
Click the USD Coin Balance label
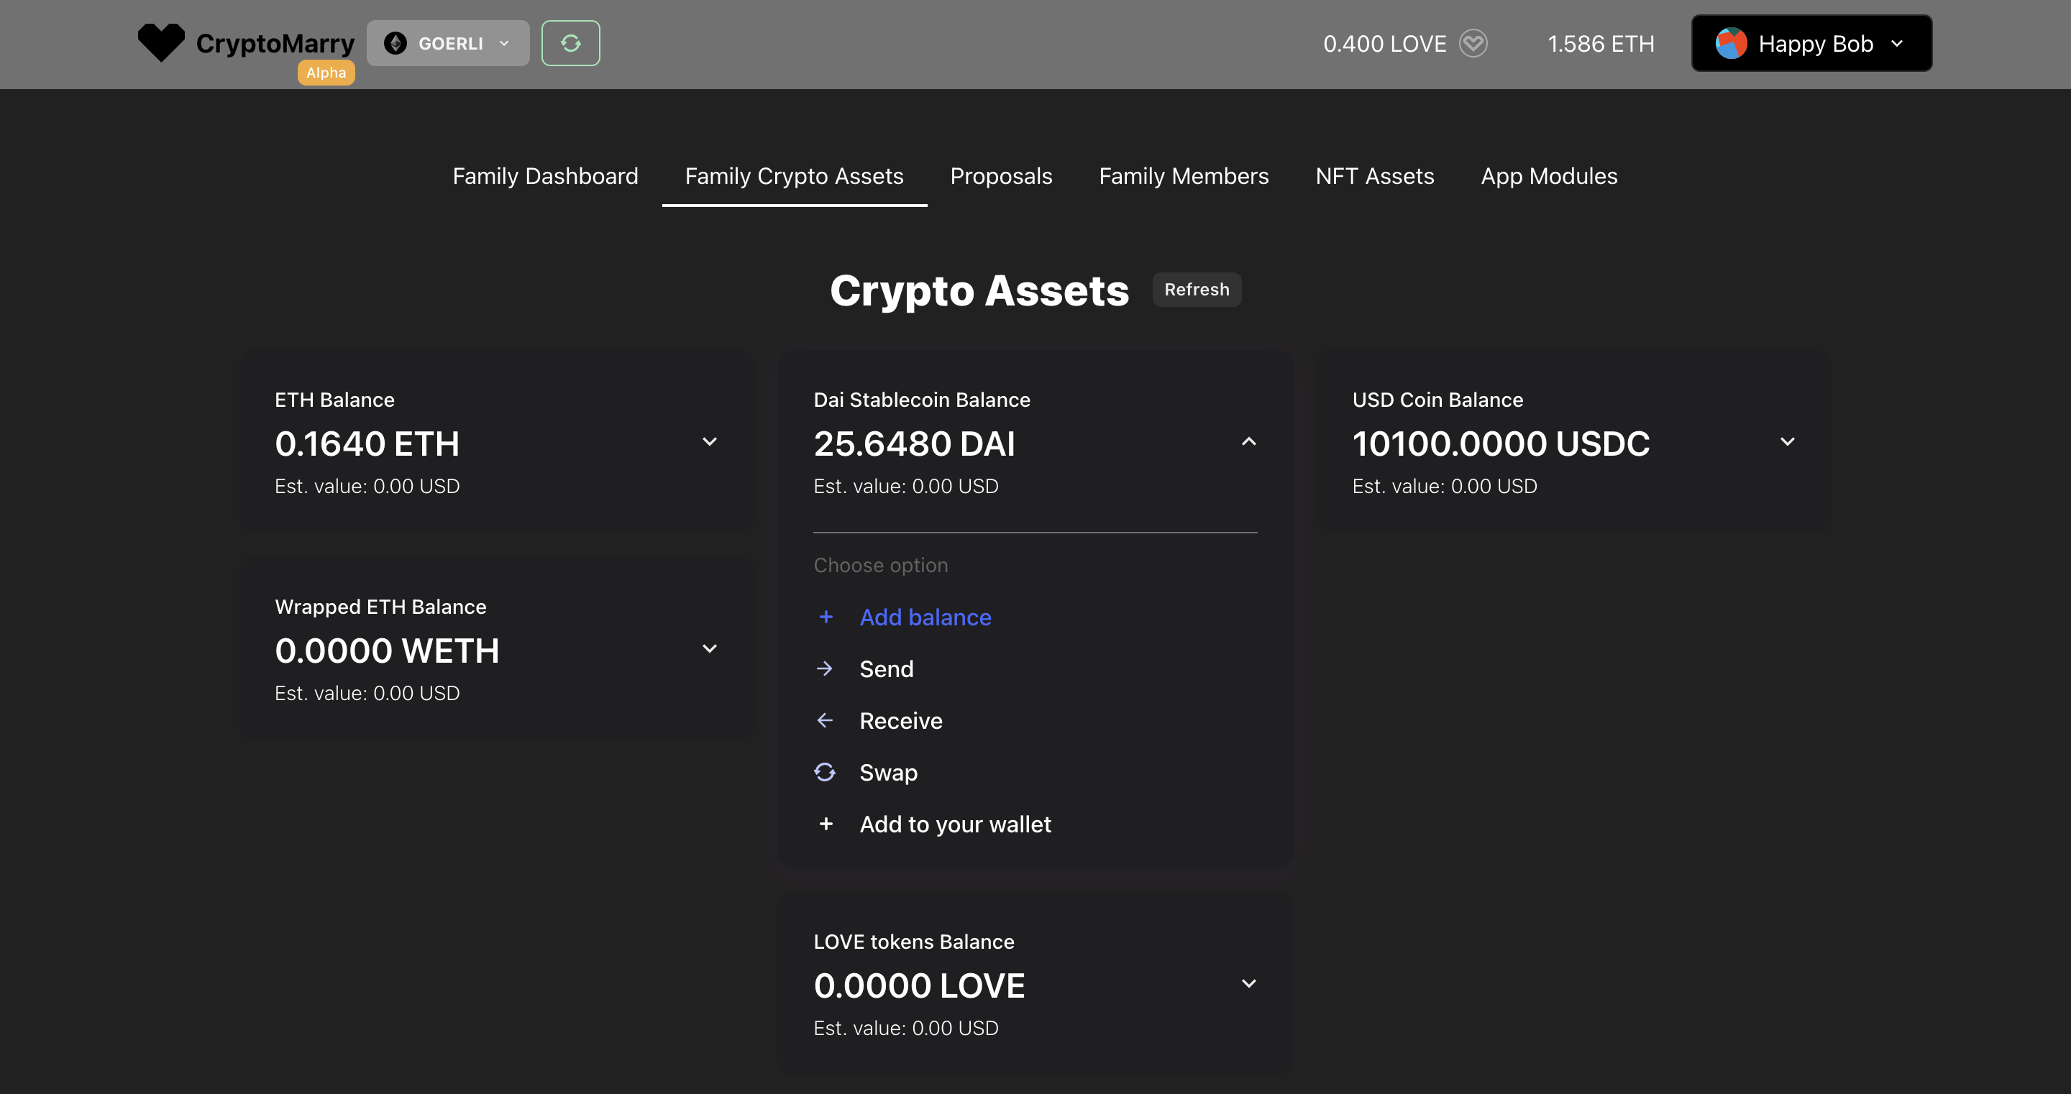[x=1437, y=400]
